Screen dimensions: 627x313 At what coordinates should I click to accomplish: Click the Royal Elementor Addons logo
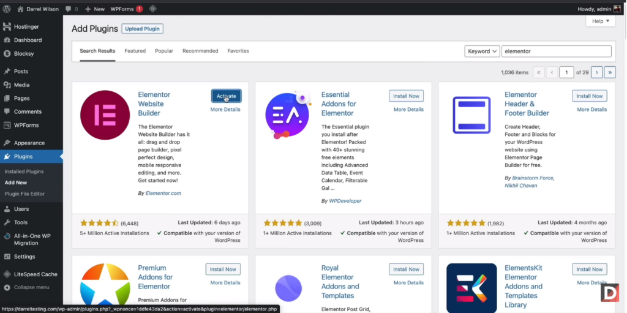(288, 288)
